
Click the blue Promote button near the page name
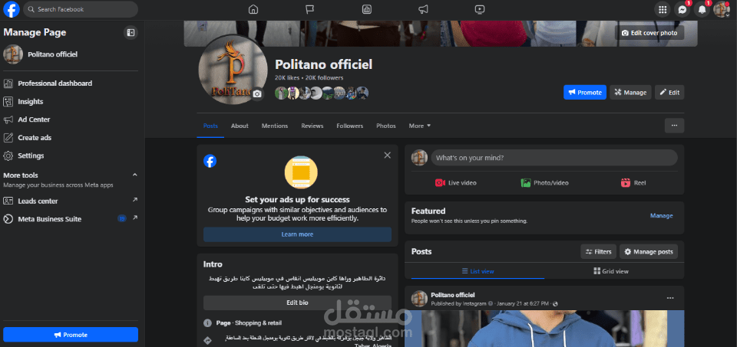pos(585,93)
